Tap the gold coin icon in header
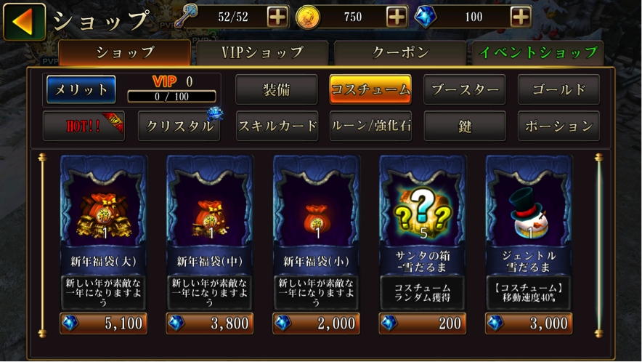This screenshot has width=642, height=362. (x=308, y=17)
